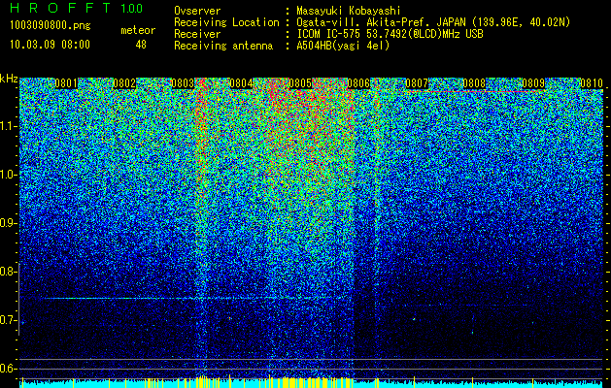Screen dimensions: 611x388
Task: Click the meteor count value 48
Action: click(x=141, y=45)
